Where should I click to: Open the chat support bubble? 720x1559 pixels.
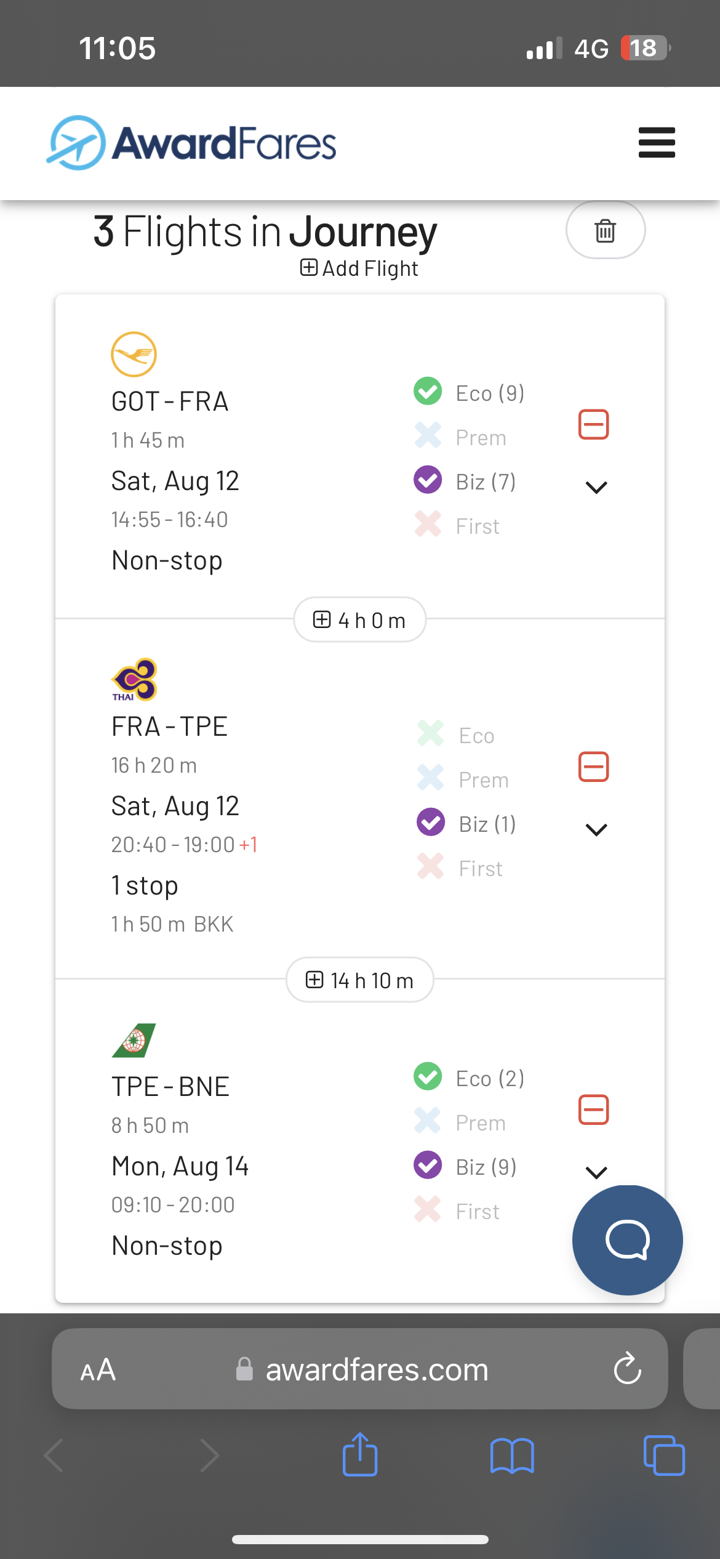pos(627,1240)
